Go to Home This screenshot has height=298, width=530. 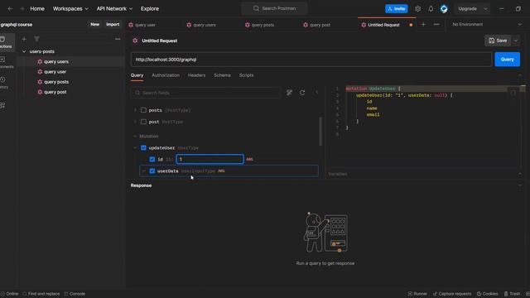pos(37,9)
